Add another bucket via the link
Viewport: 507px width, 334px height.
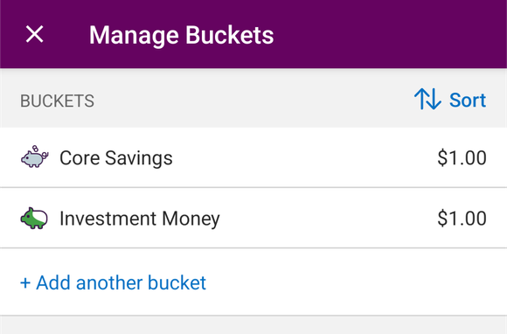tap(113, 282)
